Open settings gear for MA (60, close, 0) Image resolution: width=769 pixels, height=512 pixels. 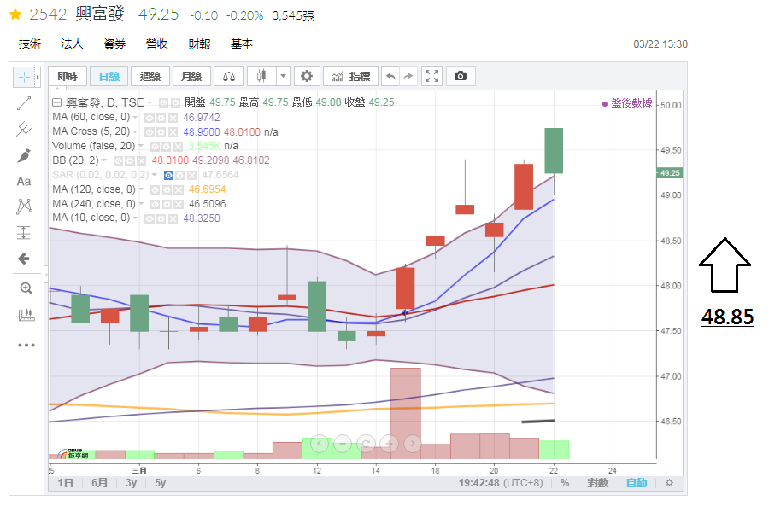coord(161,118)
